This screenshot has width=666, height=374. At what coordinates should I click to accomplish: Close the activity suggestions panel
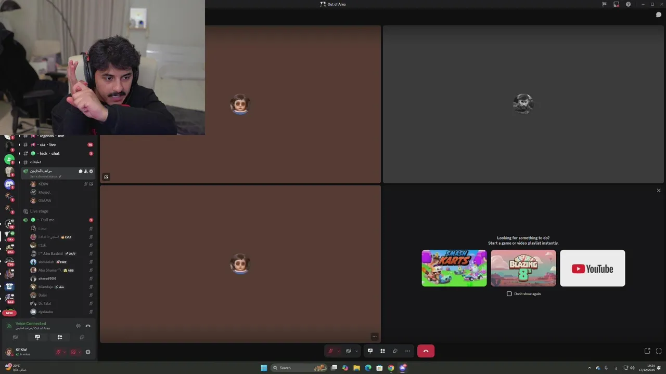point(659,191)
